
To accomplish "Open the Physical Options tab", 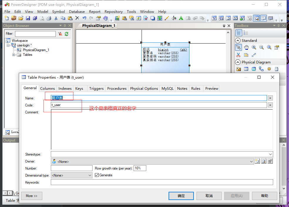I will [x=144, y=89].
